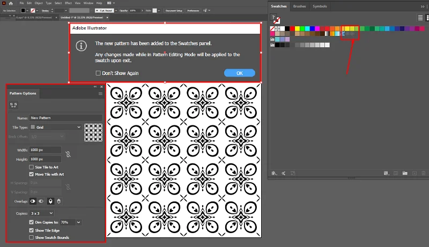Close the Pattern Options panel
Viewport: 429px width, 247px height.
pyautogui.click(x=101, y=87)
